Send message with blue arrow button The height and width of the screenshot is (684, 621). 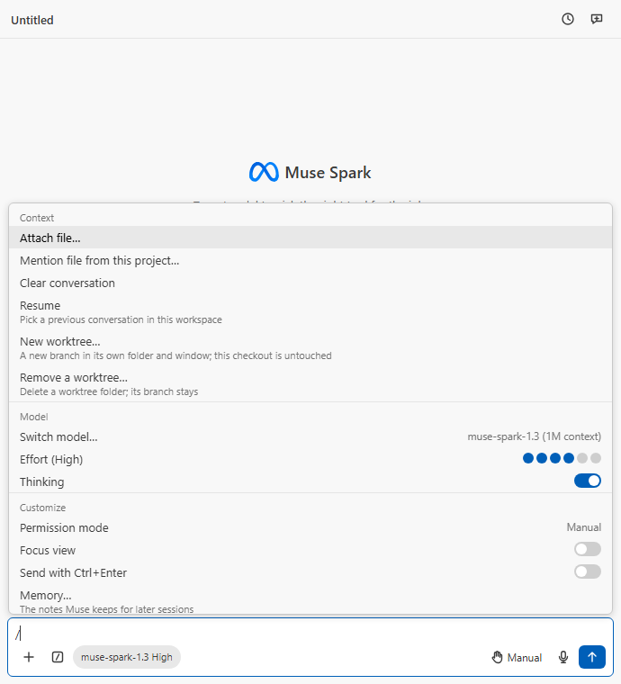592,657
